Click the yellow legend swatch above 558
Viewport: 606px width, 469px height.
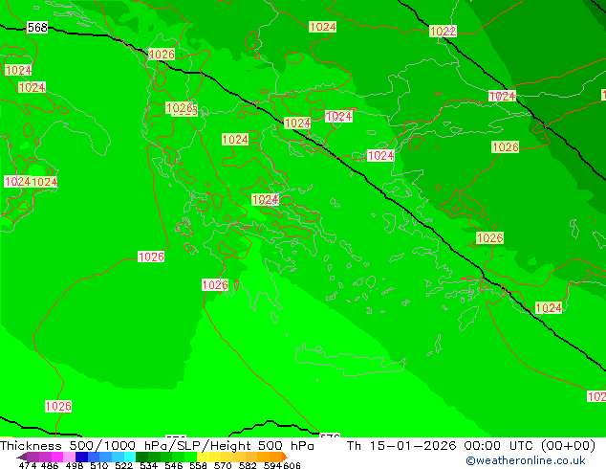point(203,457)
